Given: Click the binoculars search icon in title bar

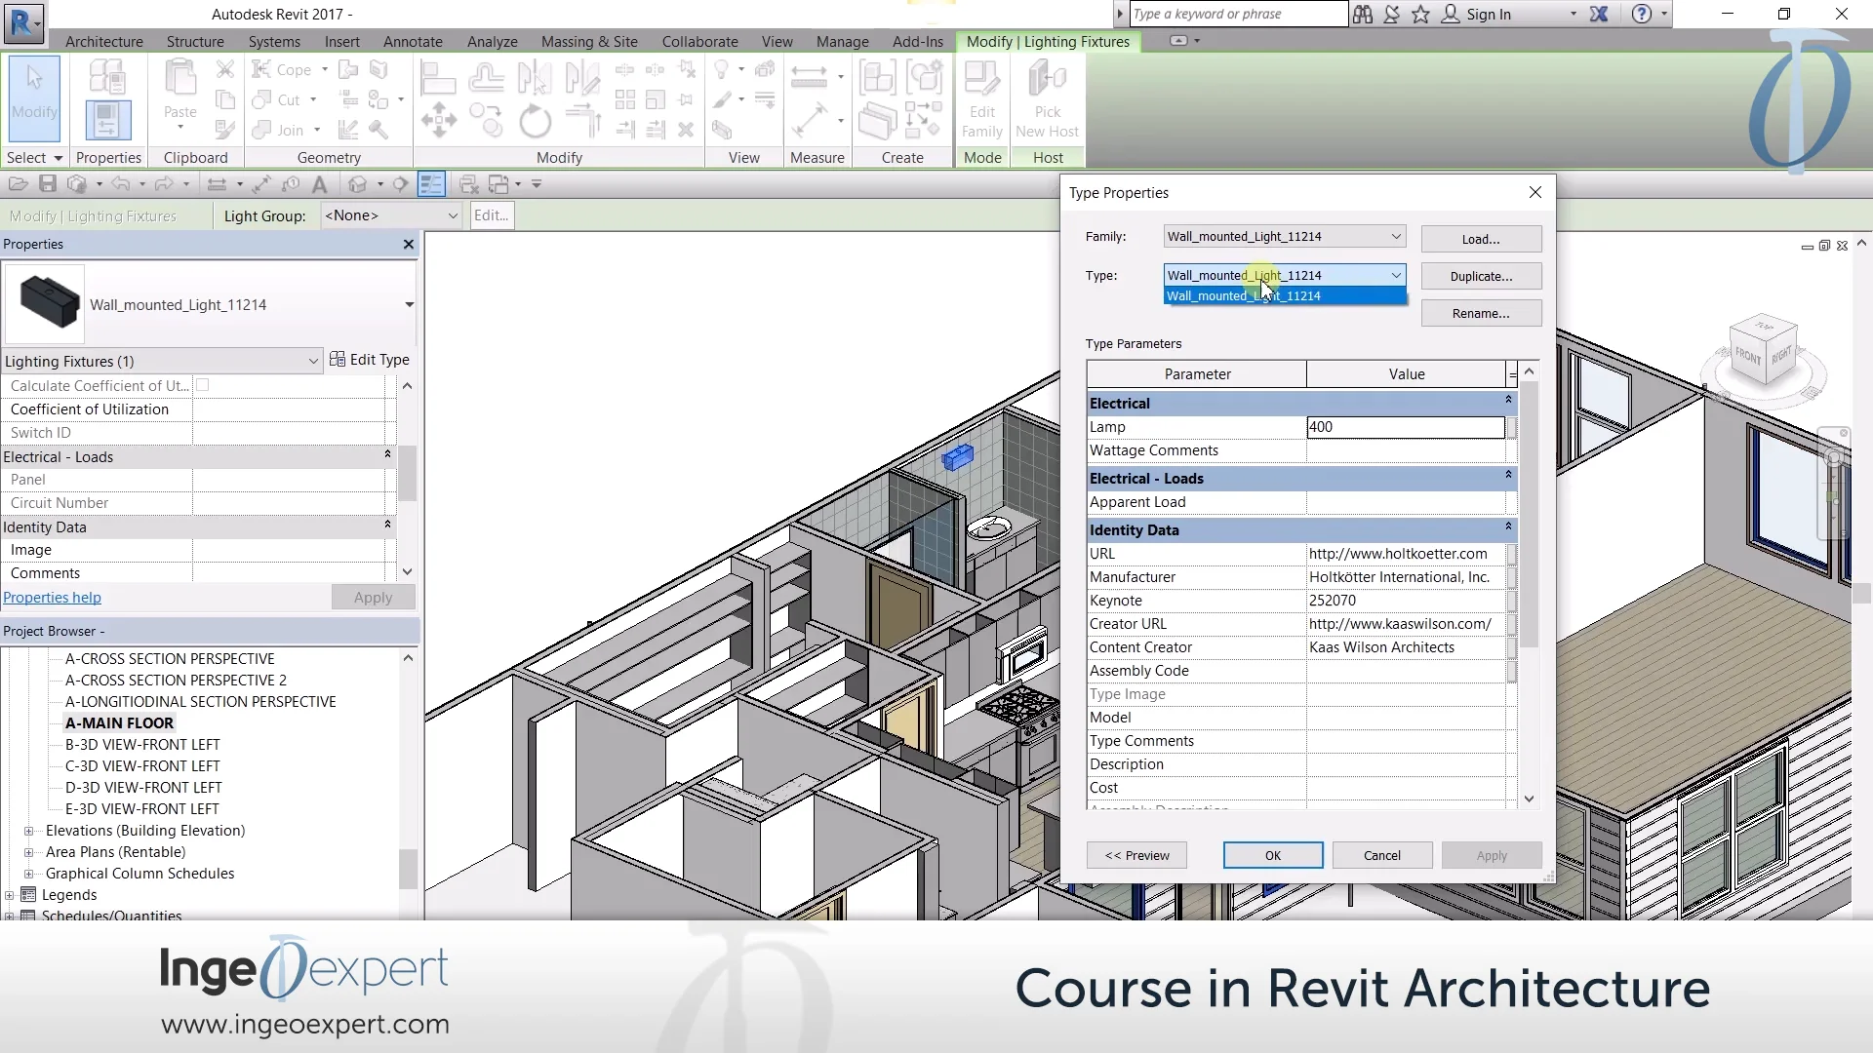Looking at the screenshot, I should point(1363,15).
